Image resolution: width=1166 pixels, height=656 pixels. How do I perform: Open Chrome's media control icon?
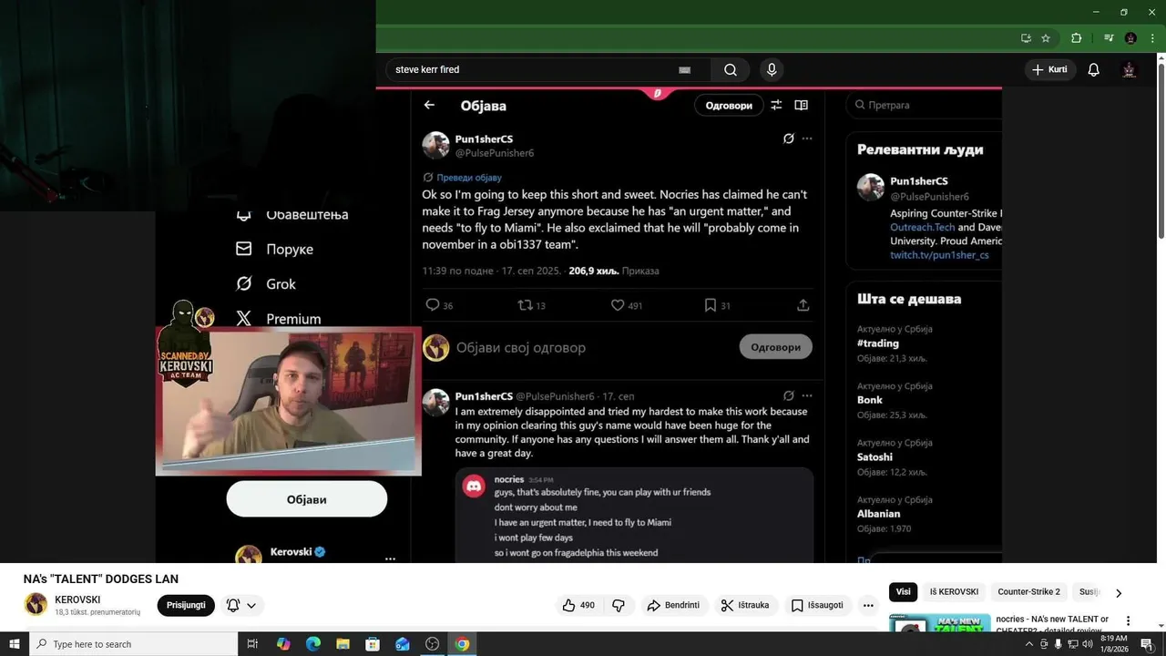(1109, 38)
